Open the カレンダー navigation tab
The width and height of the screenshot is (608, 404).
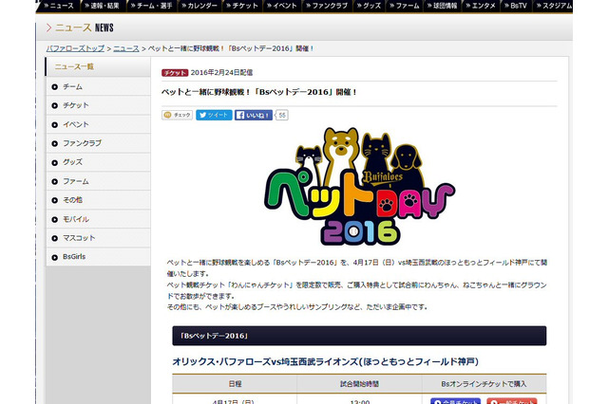pos(199,6)
